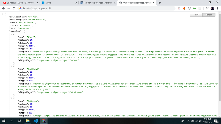Select the predictedtemp value "20.87C"
The height and width of the screenshot is (124, 221).
pyautogui.click(x=33, y=17)
